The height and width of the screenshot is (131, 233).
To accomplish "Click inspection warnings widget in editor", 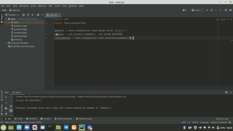I will point(221,19).
